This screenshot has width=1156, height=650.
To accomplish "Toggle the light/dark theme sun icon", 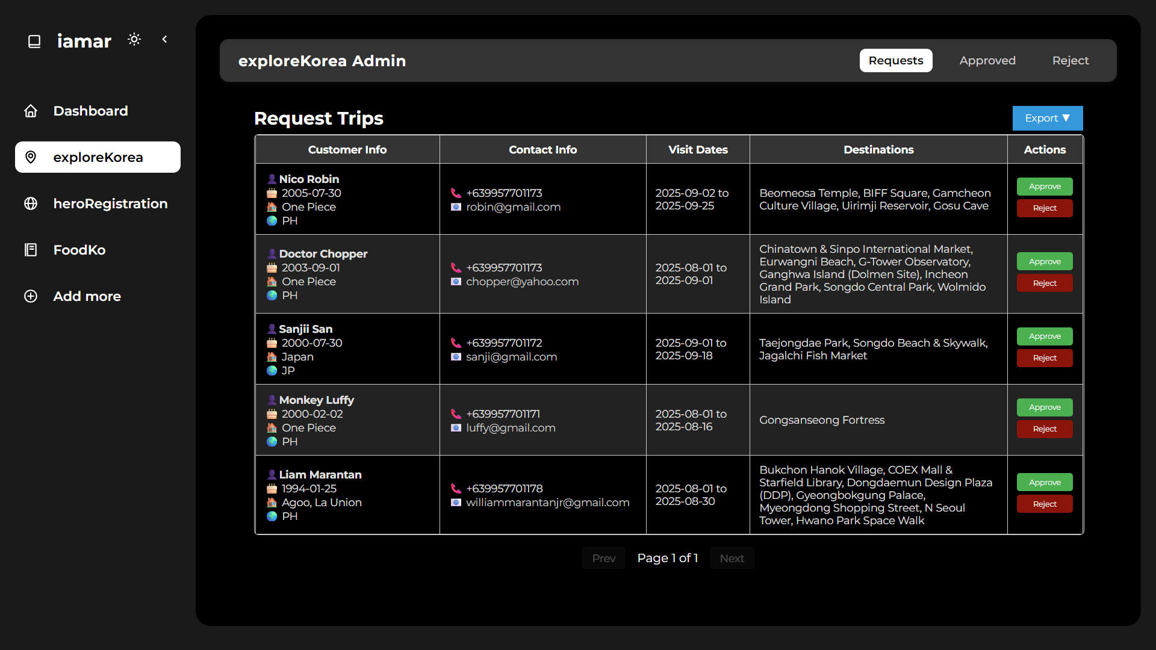I will click(134, 40).
